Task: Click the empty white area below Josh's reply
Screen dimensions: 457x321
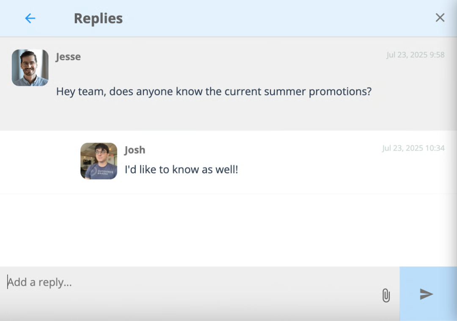Action: 228,230
